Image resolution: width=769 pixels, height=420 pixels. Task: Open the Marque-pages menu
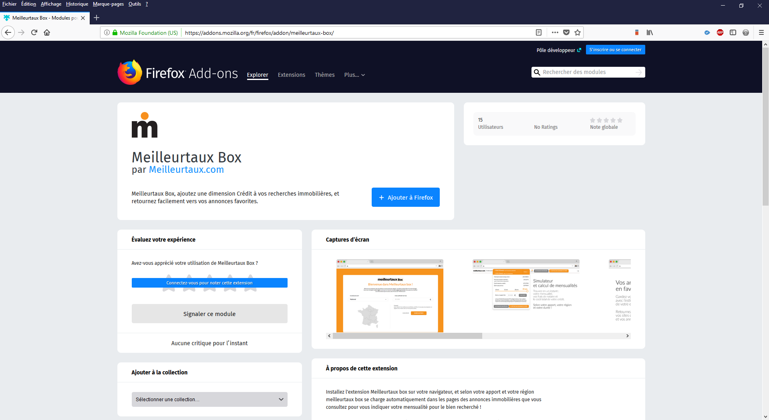108,4
